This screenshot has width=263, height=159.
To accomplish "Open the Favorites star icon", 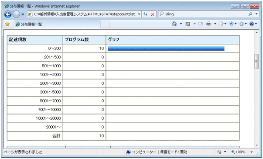I will (x=7, y=24).
